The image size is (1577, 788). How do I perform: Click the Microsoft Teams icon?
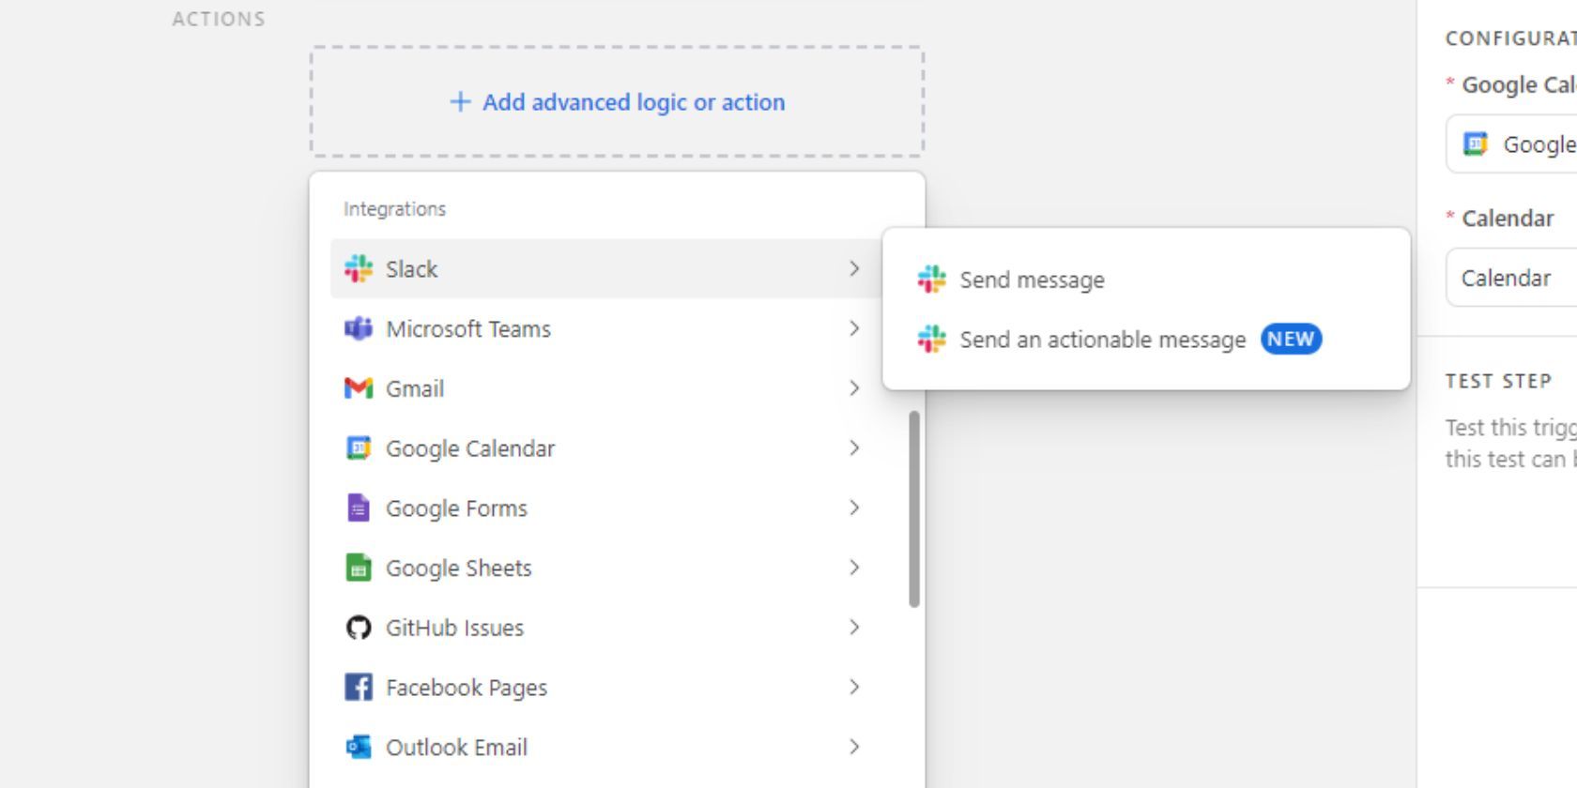pyautogui.click(x=358, y=329)
